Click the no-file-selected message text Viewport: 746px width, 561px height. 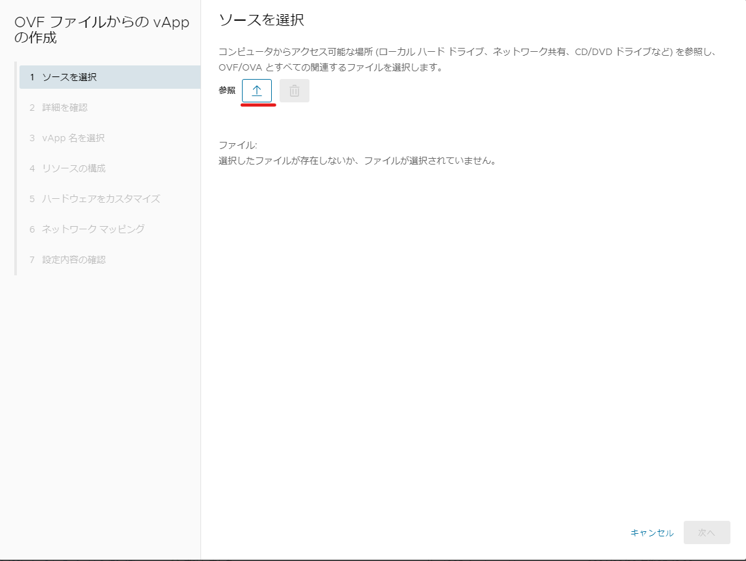click(357, 161)
